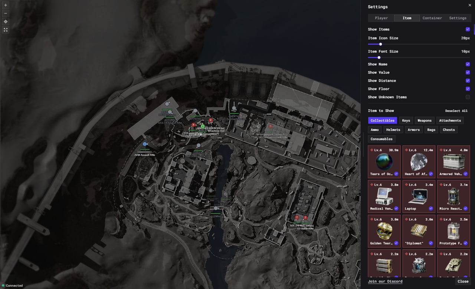The width and height of the screenshot is (475, 289).
Task: Select the Item tab
Action: (x=407, y=18)
